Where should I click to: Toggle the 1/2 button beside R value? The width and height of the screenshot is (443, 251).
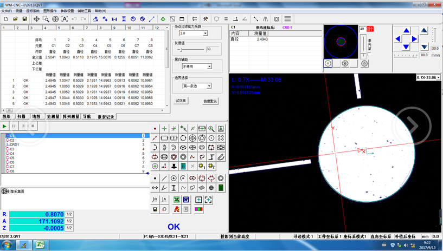(x=69, y=214)
